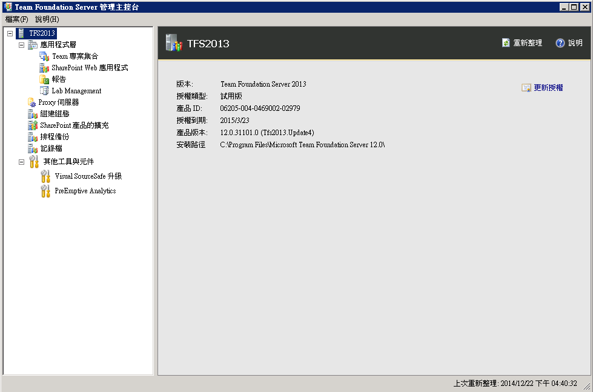Viewport: 593px width, 392px height.
Task: Collapse the TFS2013 root node
Action: point(10,33)
